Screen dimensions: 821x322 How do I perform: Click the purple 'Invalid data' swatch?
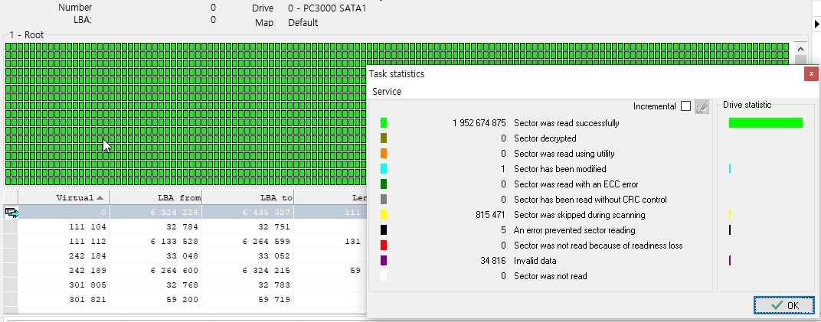(x=383, y=260)
